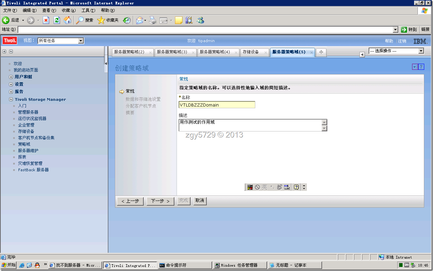Open the 查看 menu

(49, 10)
